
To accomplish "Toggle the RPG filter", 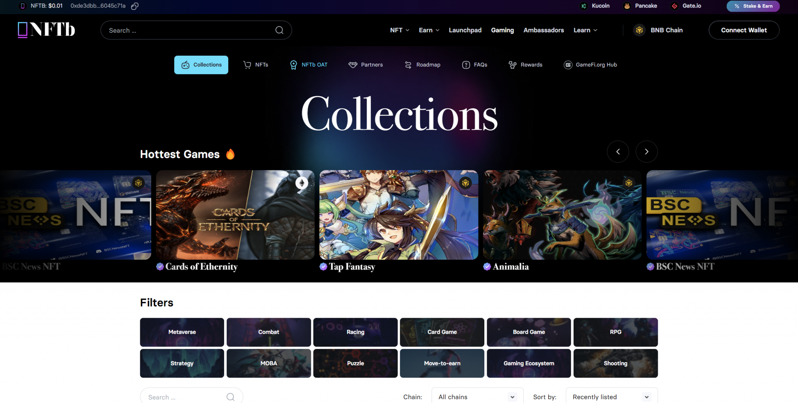I will point(616,332).
